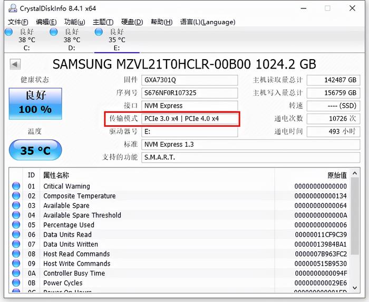Click status circle for Data Units Written row
This screenshot has width=369, height=302.
tap(16, 244)
